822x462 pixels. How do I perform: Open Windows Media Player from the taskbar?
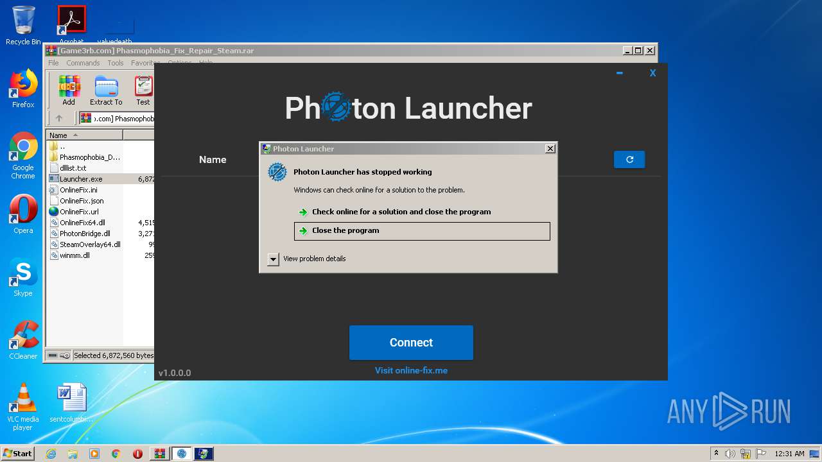pos(94,454)
